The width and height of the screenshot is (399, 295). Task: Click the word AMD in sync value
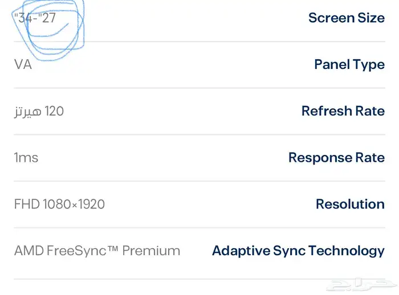pyautogui.click(x=29, y=251)
